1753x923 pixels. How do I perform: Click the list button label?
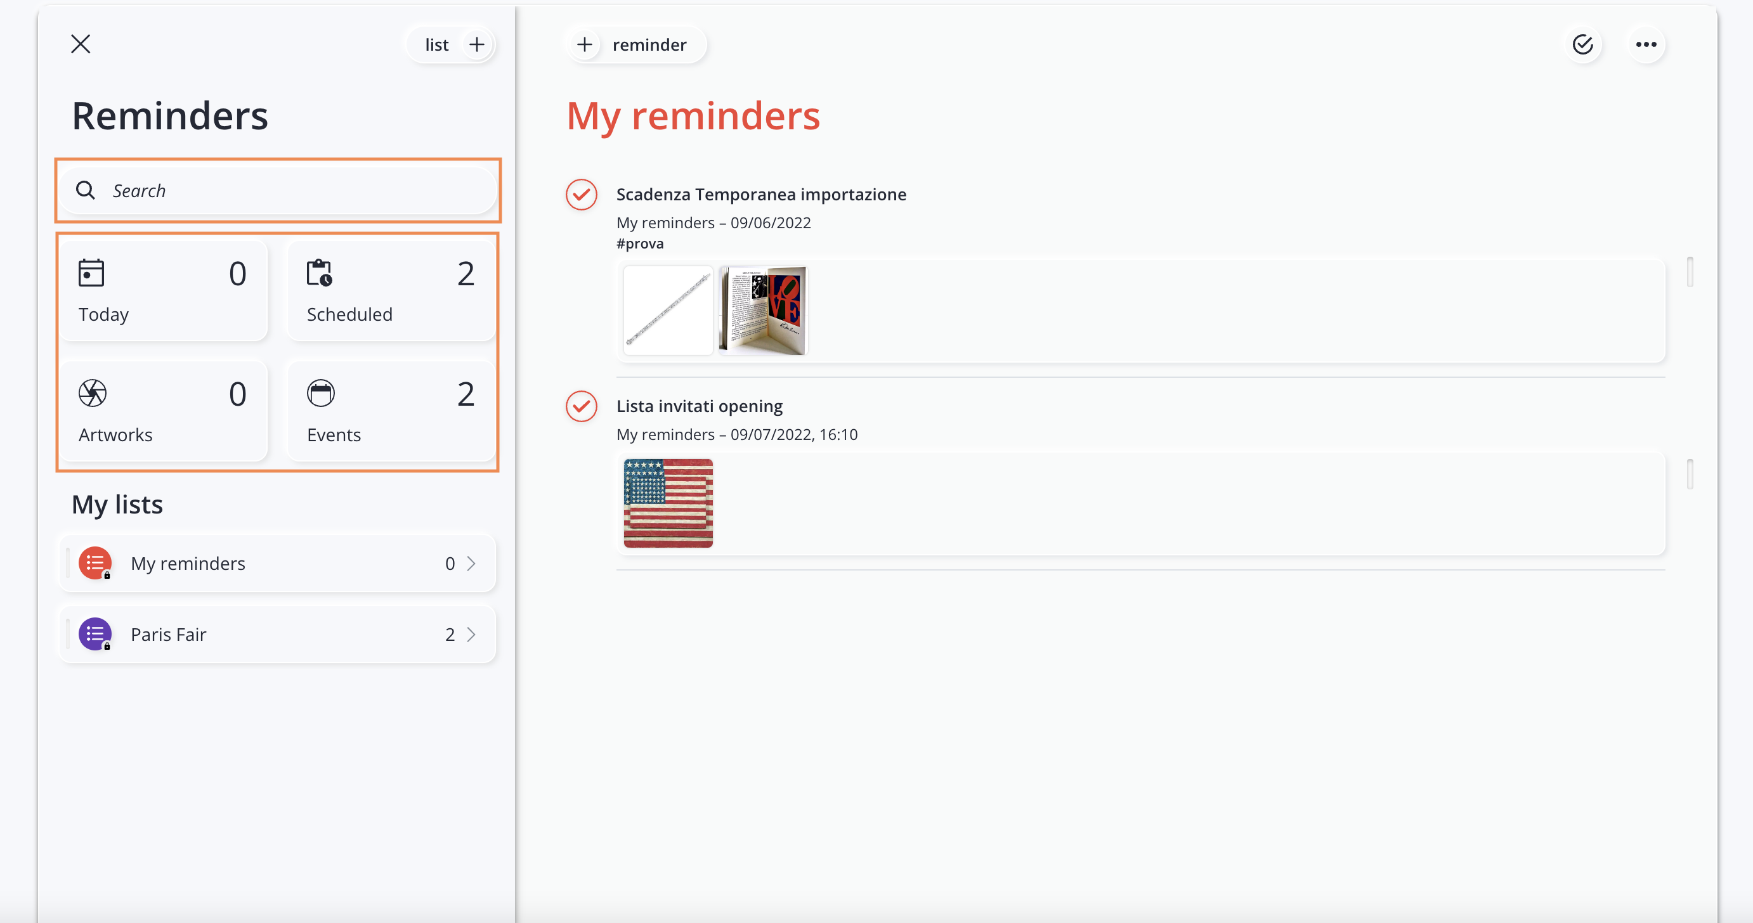(437, 45)
